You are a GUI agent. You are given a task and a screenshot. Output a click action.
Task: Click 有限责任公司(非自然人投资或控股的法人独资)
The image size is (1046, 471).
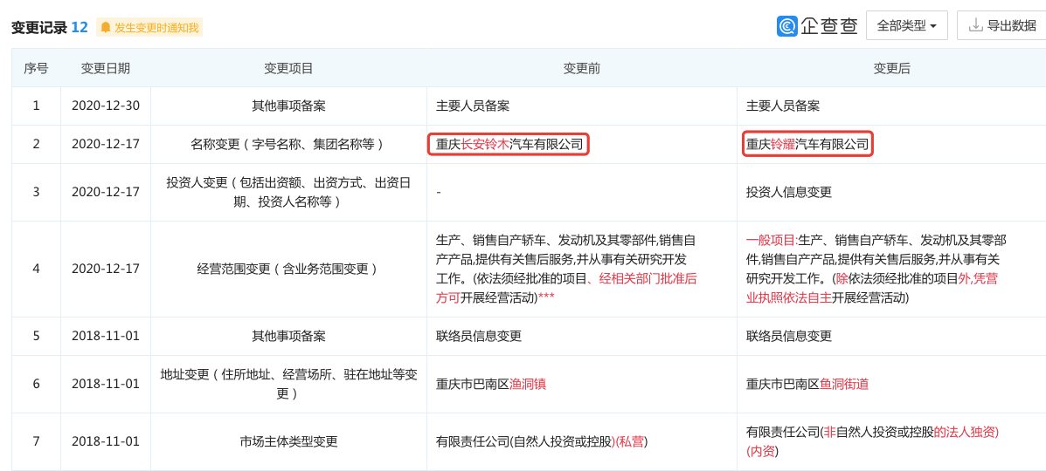(x=873, y=441)
